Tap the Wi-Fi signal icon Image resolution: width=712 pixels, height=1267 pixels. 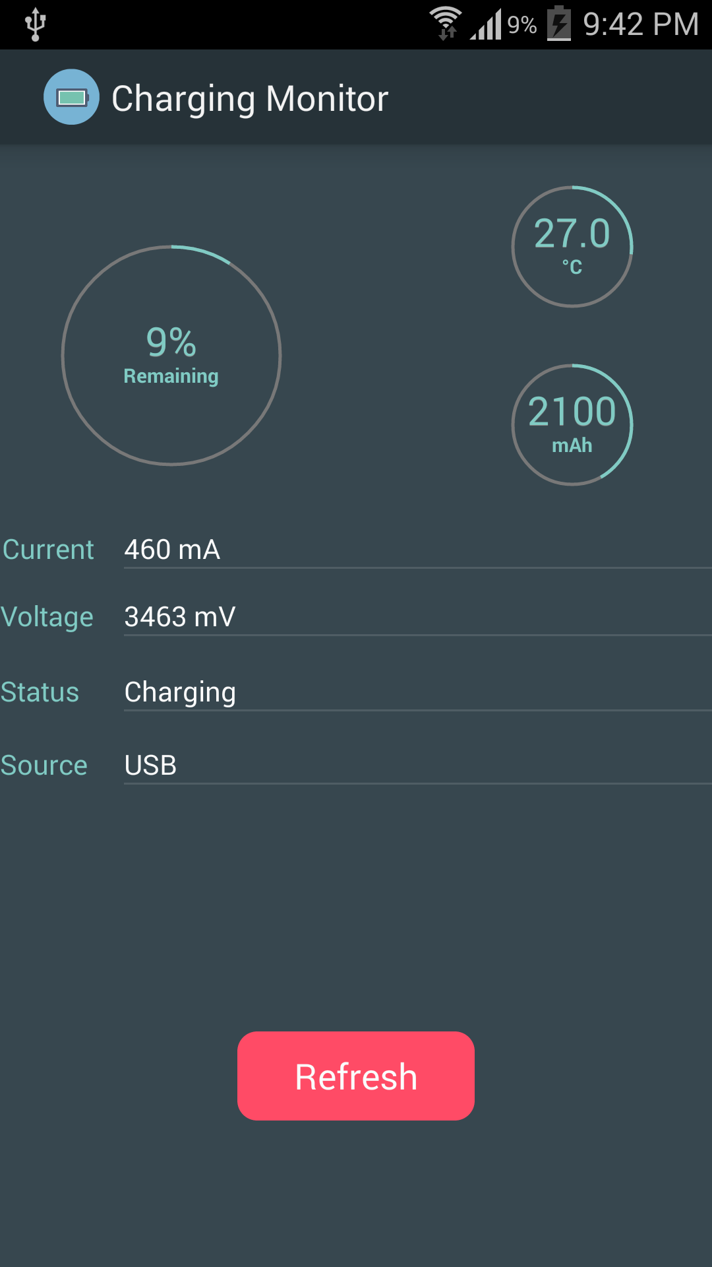coord(446,24)
